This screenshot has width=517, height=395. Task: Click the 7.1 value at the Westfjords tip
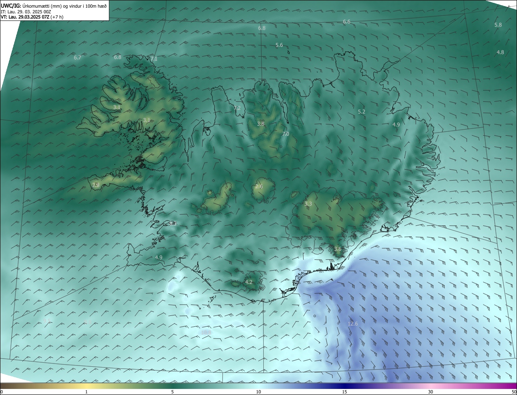[x=153, y=59]
